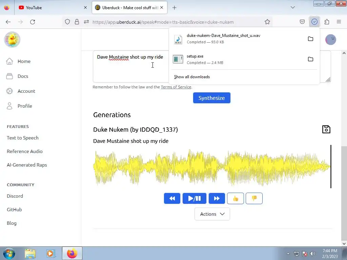
Task: Bookmark this page with the star
Action: (x=267, y=22)
